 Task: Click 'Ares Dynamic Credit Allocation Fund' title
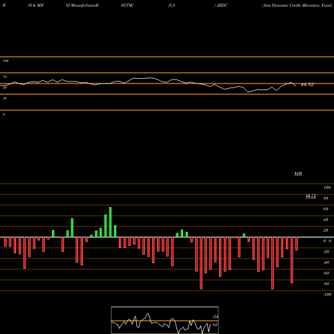[297, 5]
